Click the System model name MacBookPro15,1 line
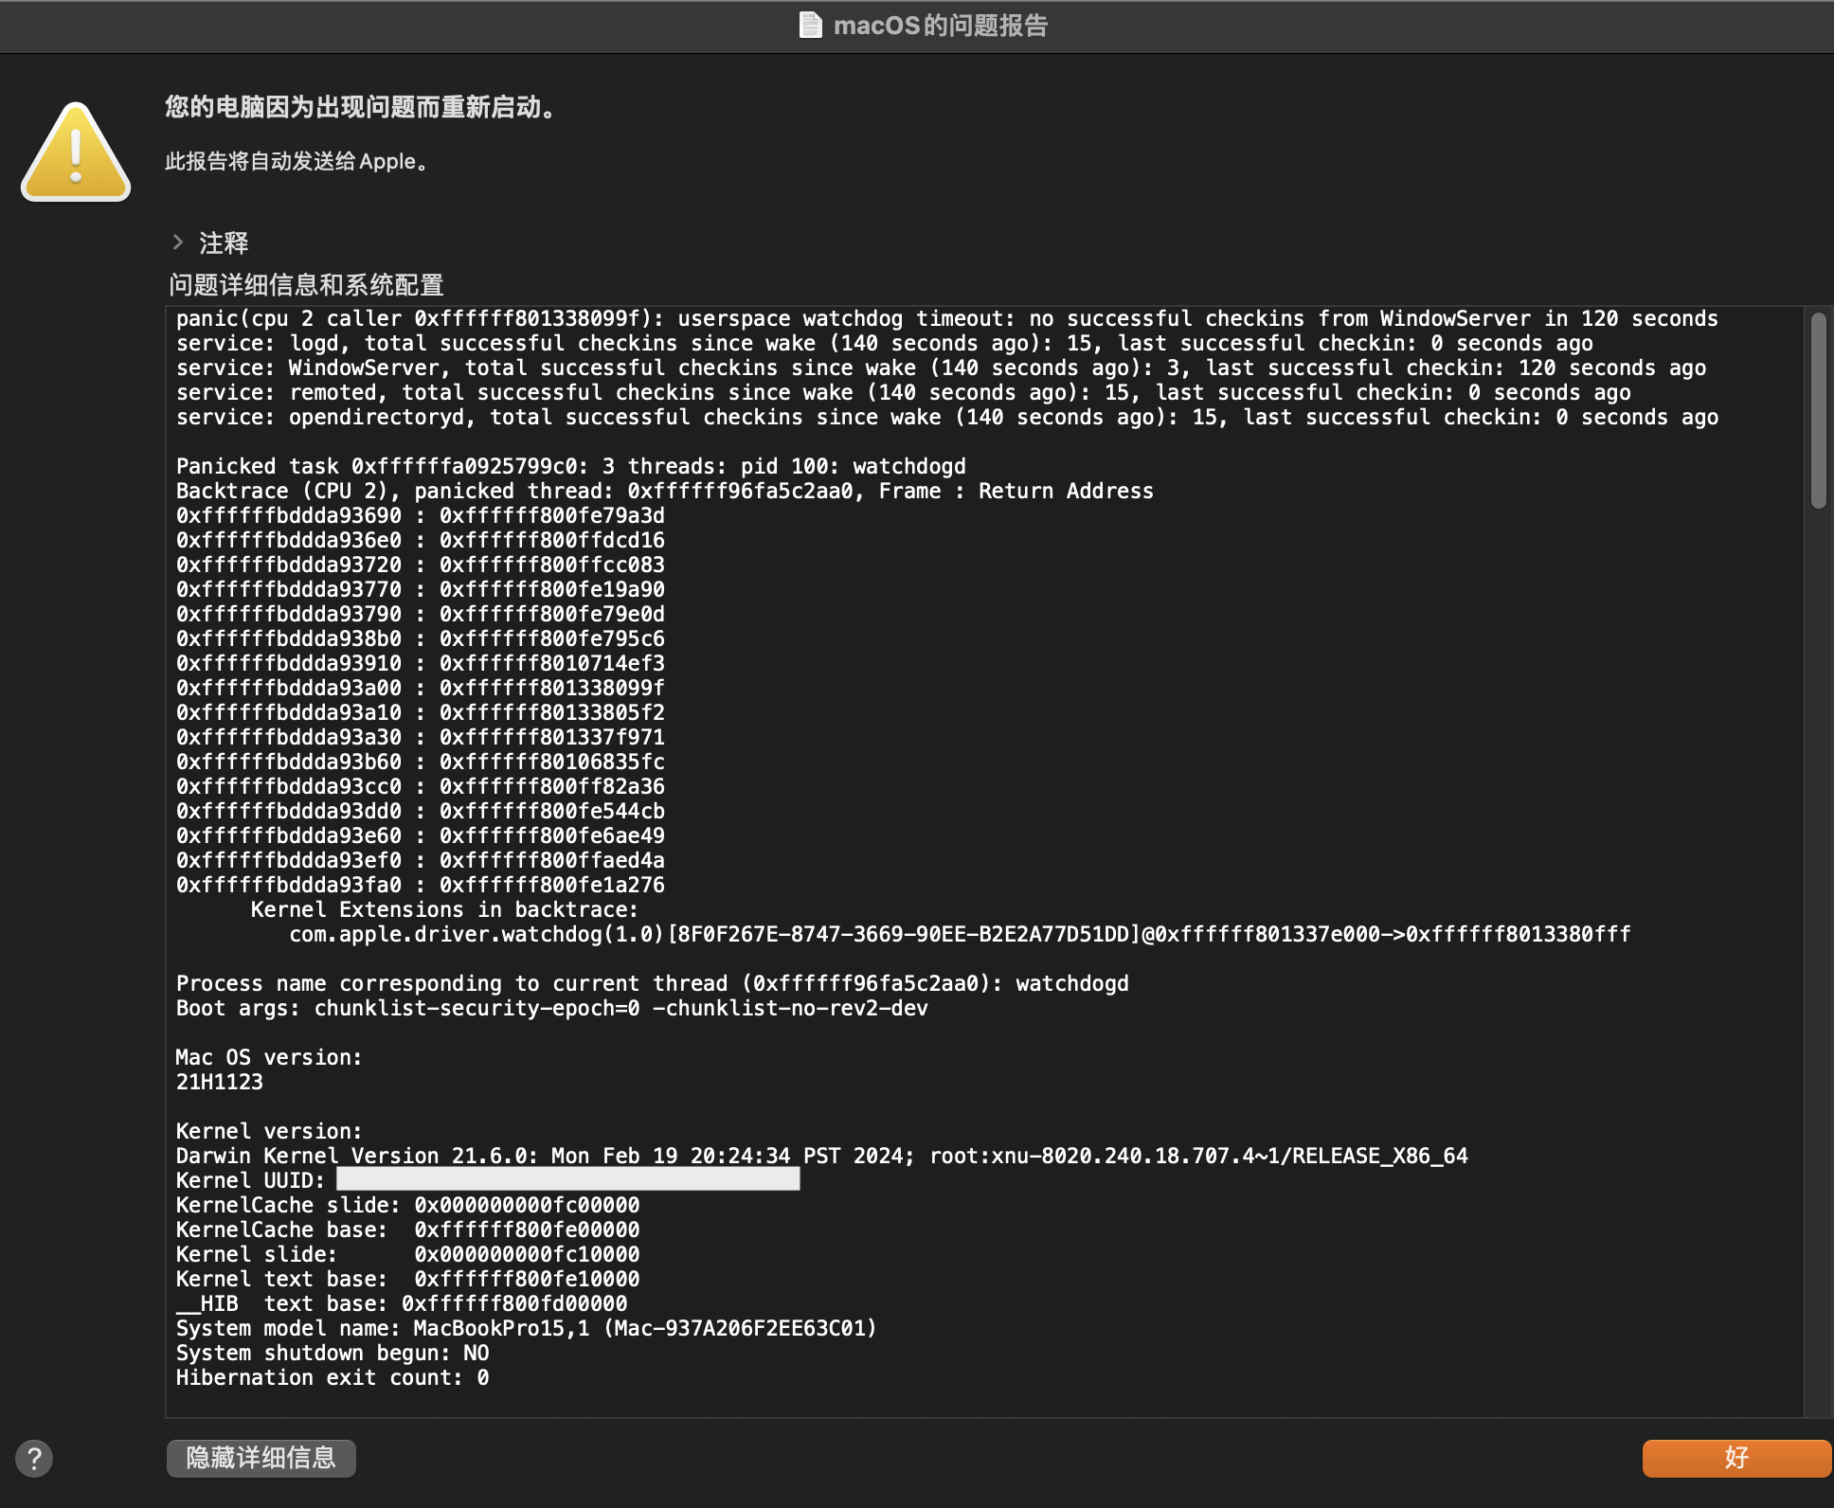Image resolution: width=1834 pixels, height=1508 pixels. pyautogui.click(x=526, y=1328)
